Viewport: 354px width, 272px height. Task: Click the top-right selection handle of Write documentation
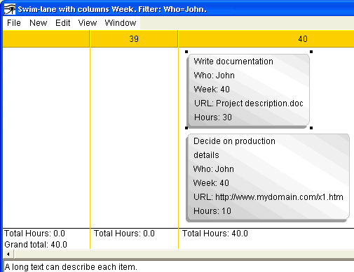[311, 52]
